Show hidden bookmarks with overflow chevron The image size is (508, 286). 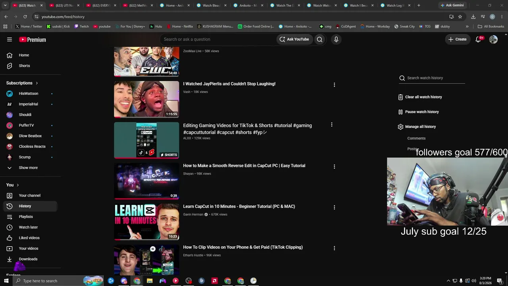point(467,27)
